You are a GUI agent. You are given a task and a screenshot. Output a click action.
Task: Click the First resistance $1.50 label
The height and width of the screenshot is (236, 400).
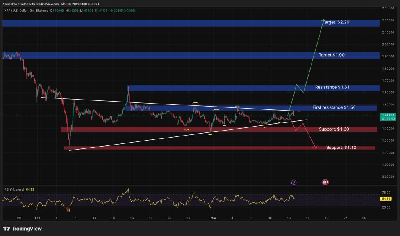[x=334, y=107]
